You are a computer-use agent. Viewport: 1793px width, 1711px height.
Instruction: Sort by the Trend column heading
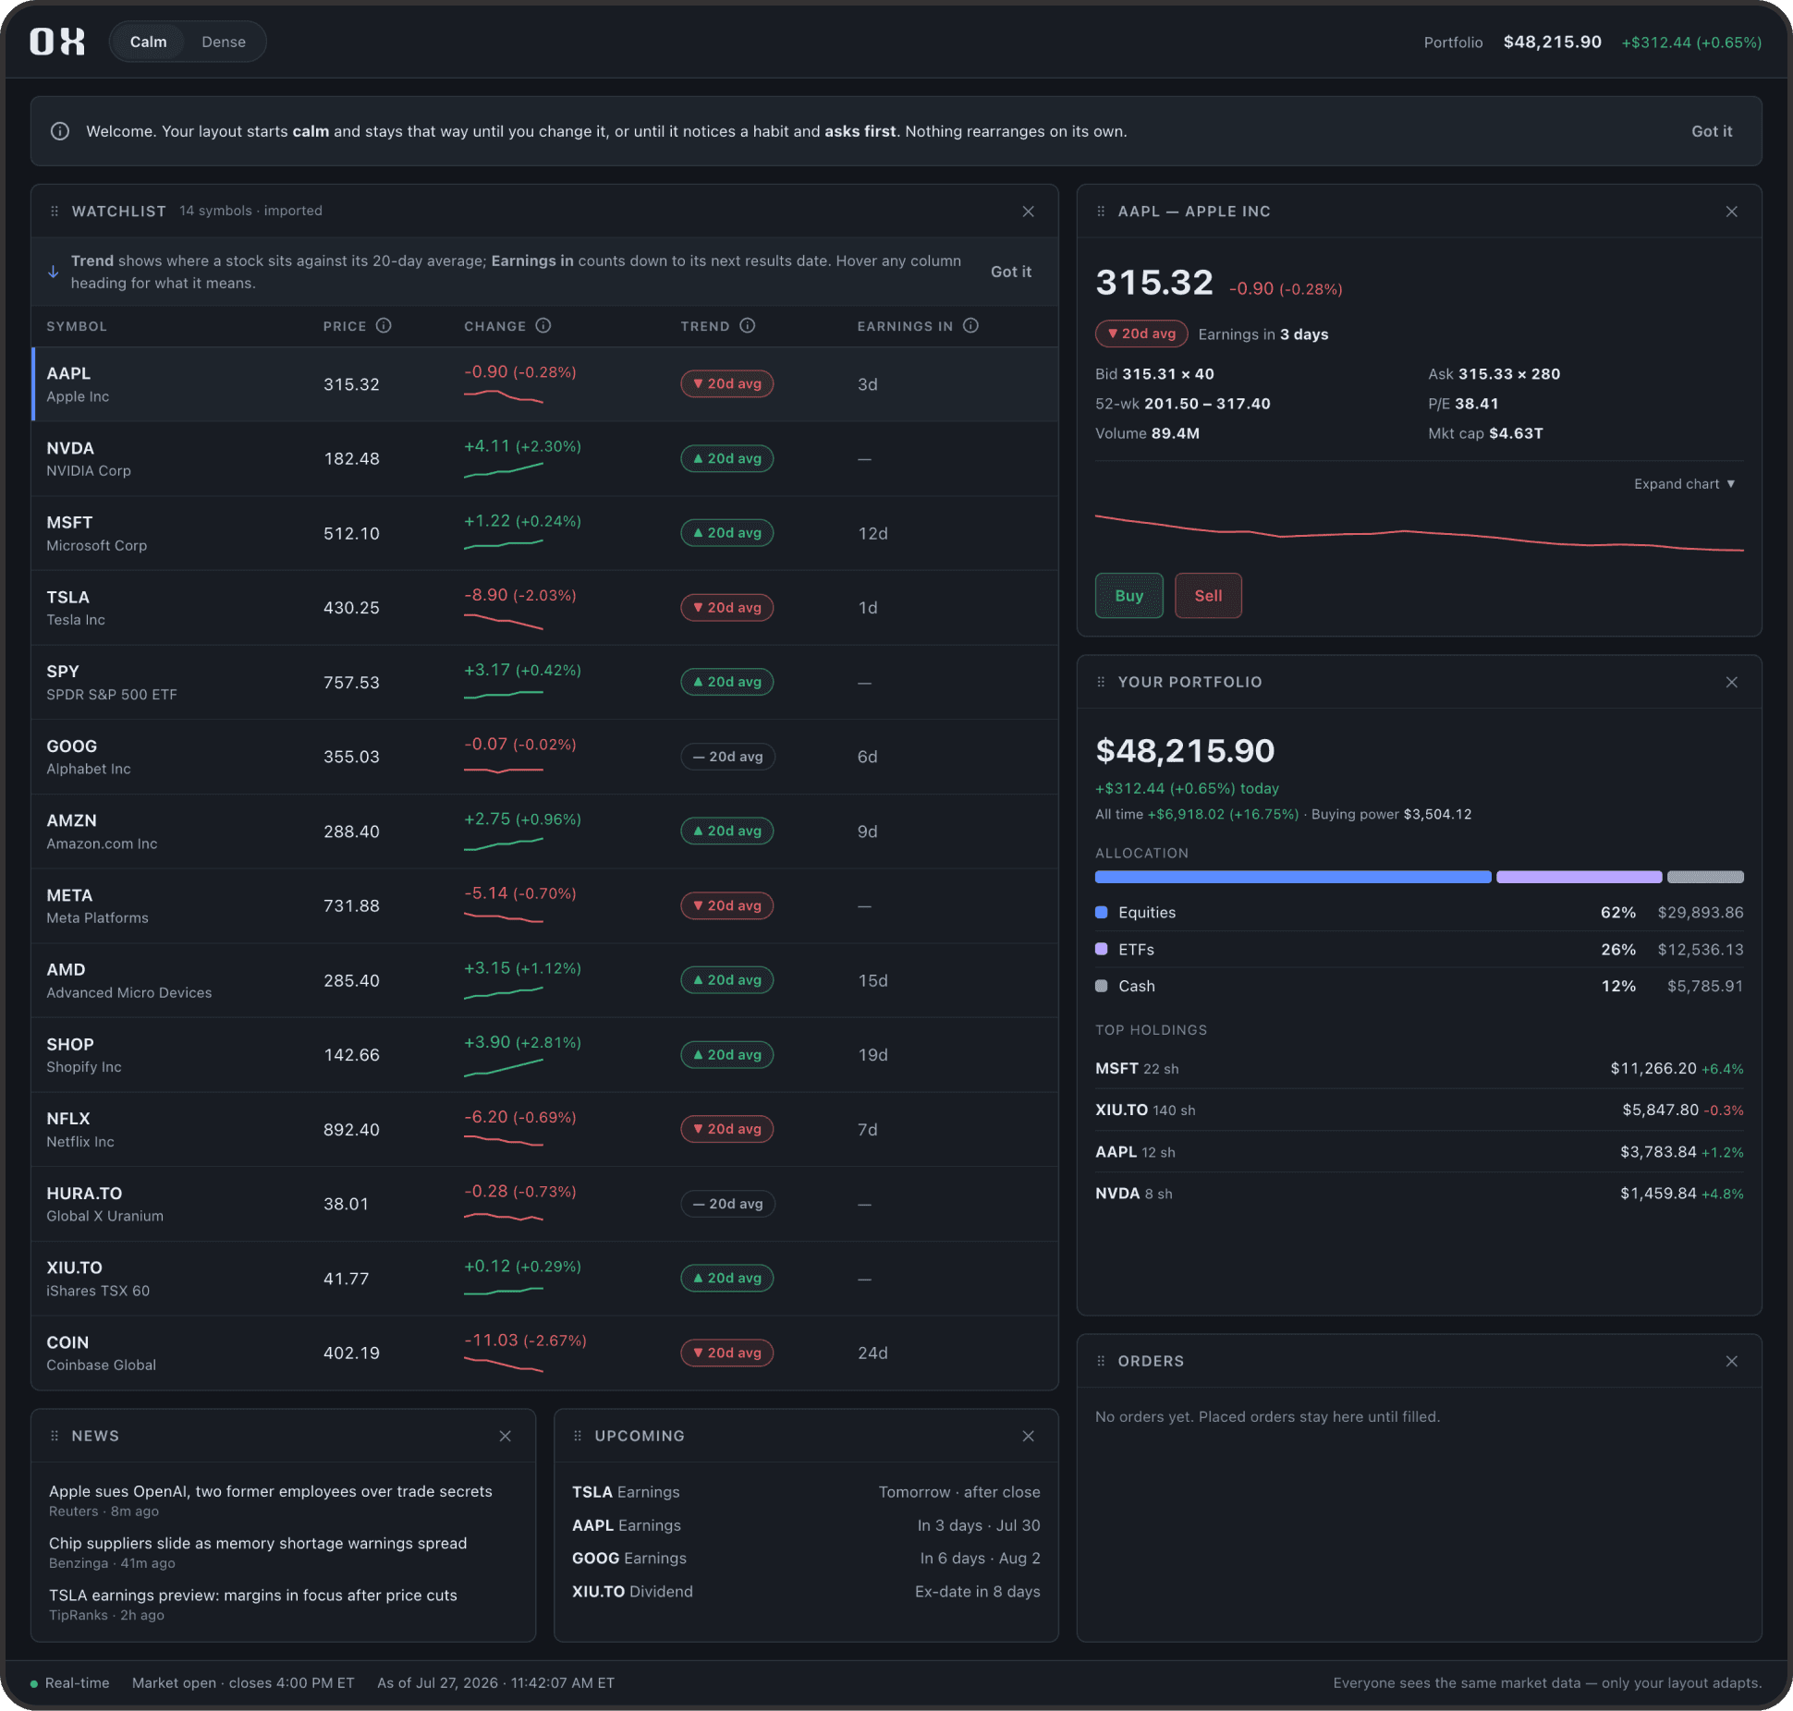pos(705,326)
